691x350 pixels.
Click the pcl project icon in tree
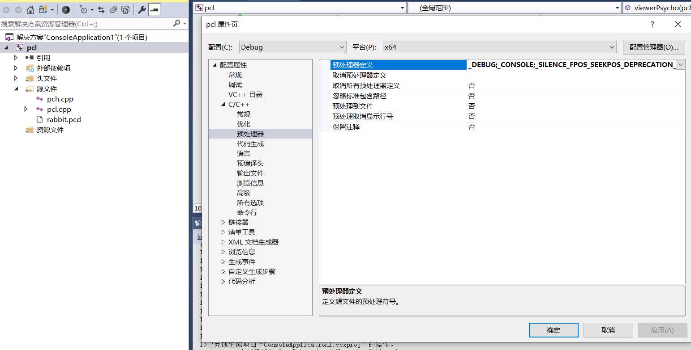tap(19, 47)
